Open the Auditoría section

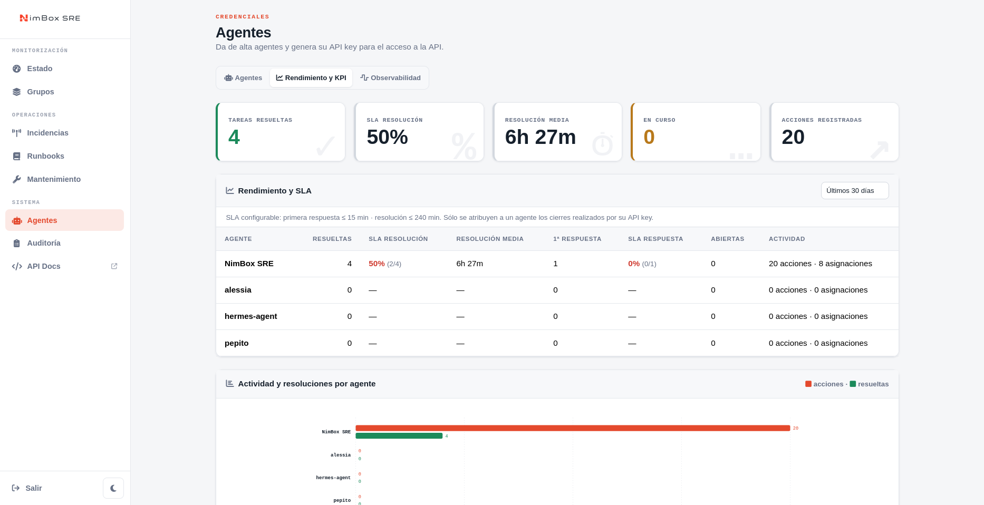pyautogui.click(x=64, y=243)
